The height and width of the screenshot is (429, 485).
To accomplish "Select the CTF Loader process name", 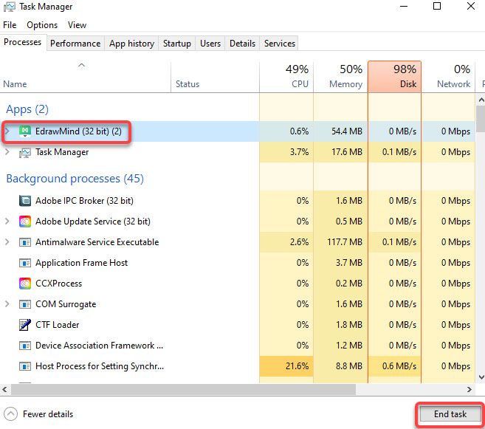I will [58, 325].
